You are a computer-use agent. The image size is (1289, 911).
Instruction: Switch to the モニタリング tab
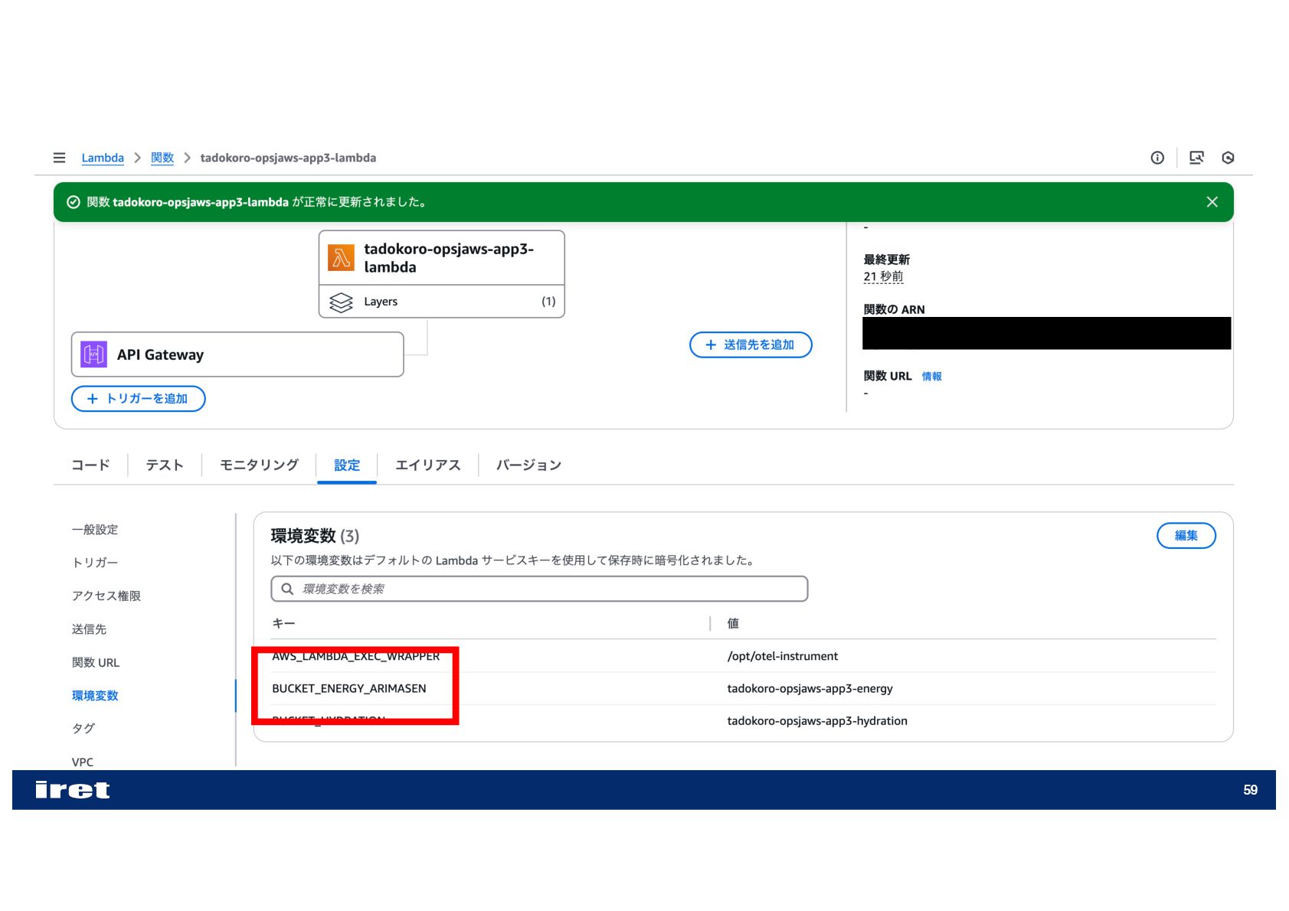point(259,465)
